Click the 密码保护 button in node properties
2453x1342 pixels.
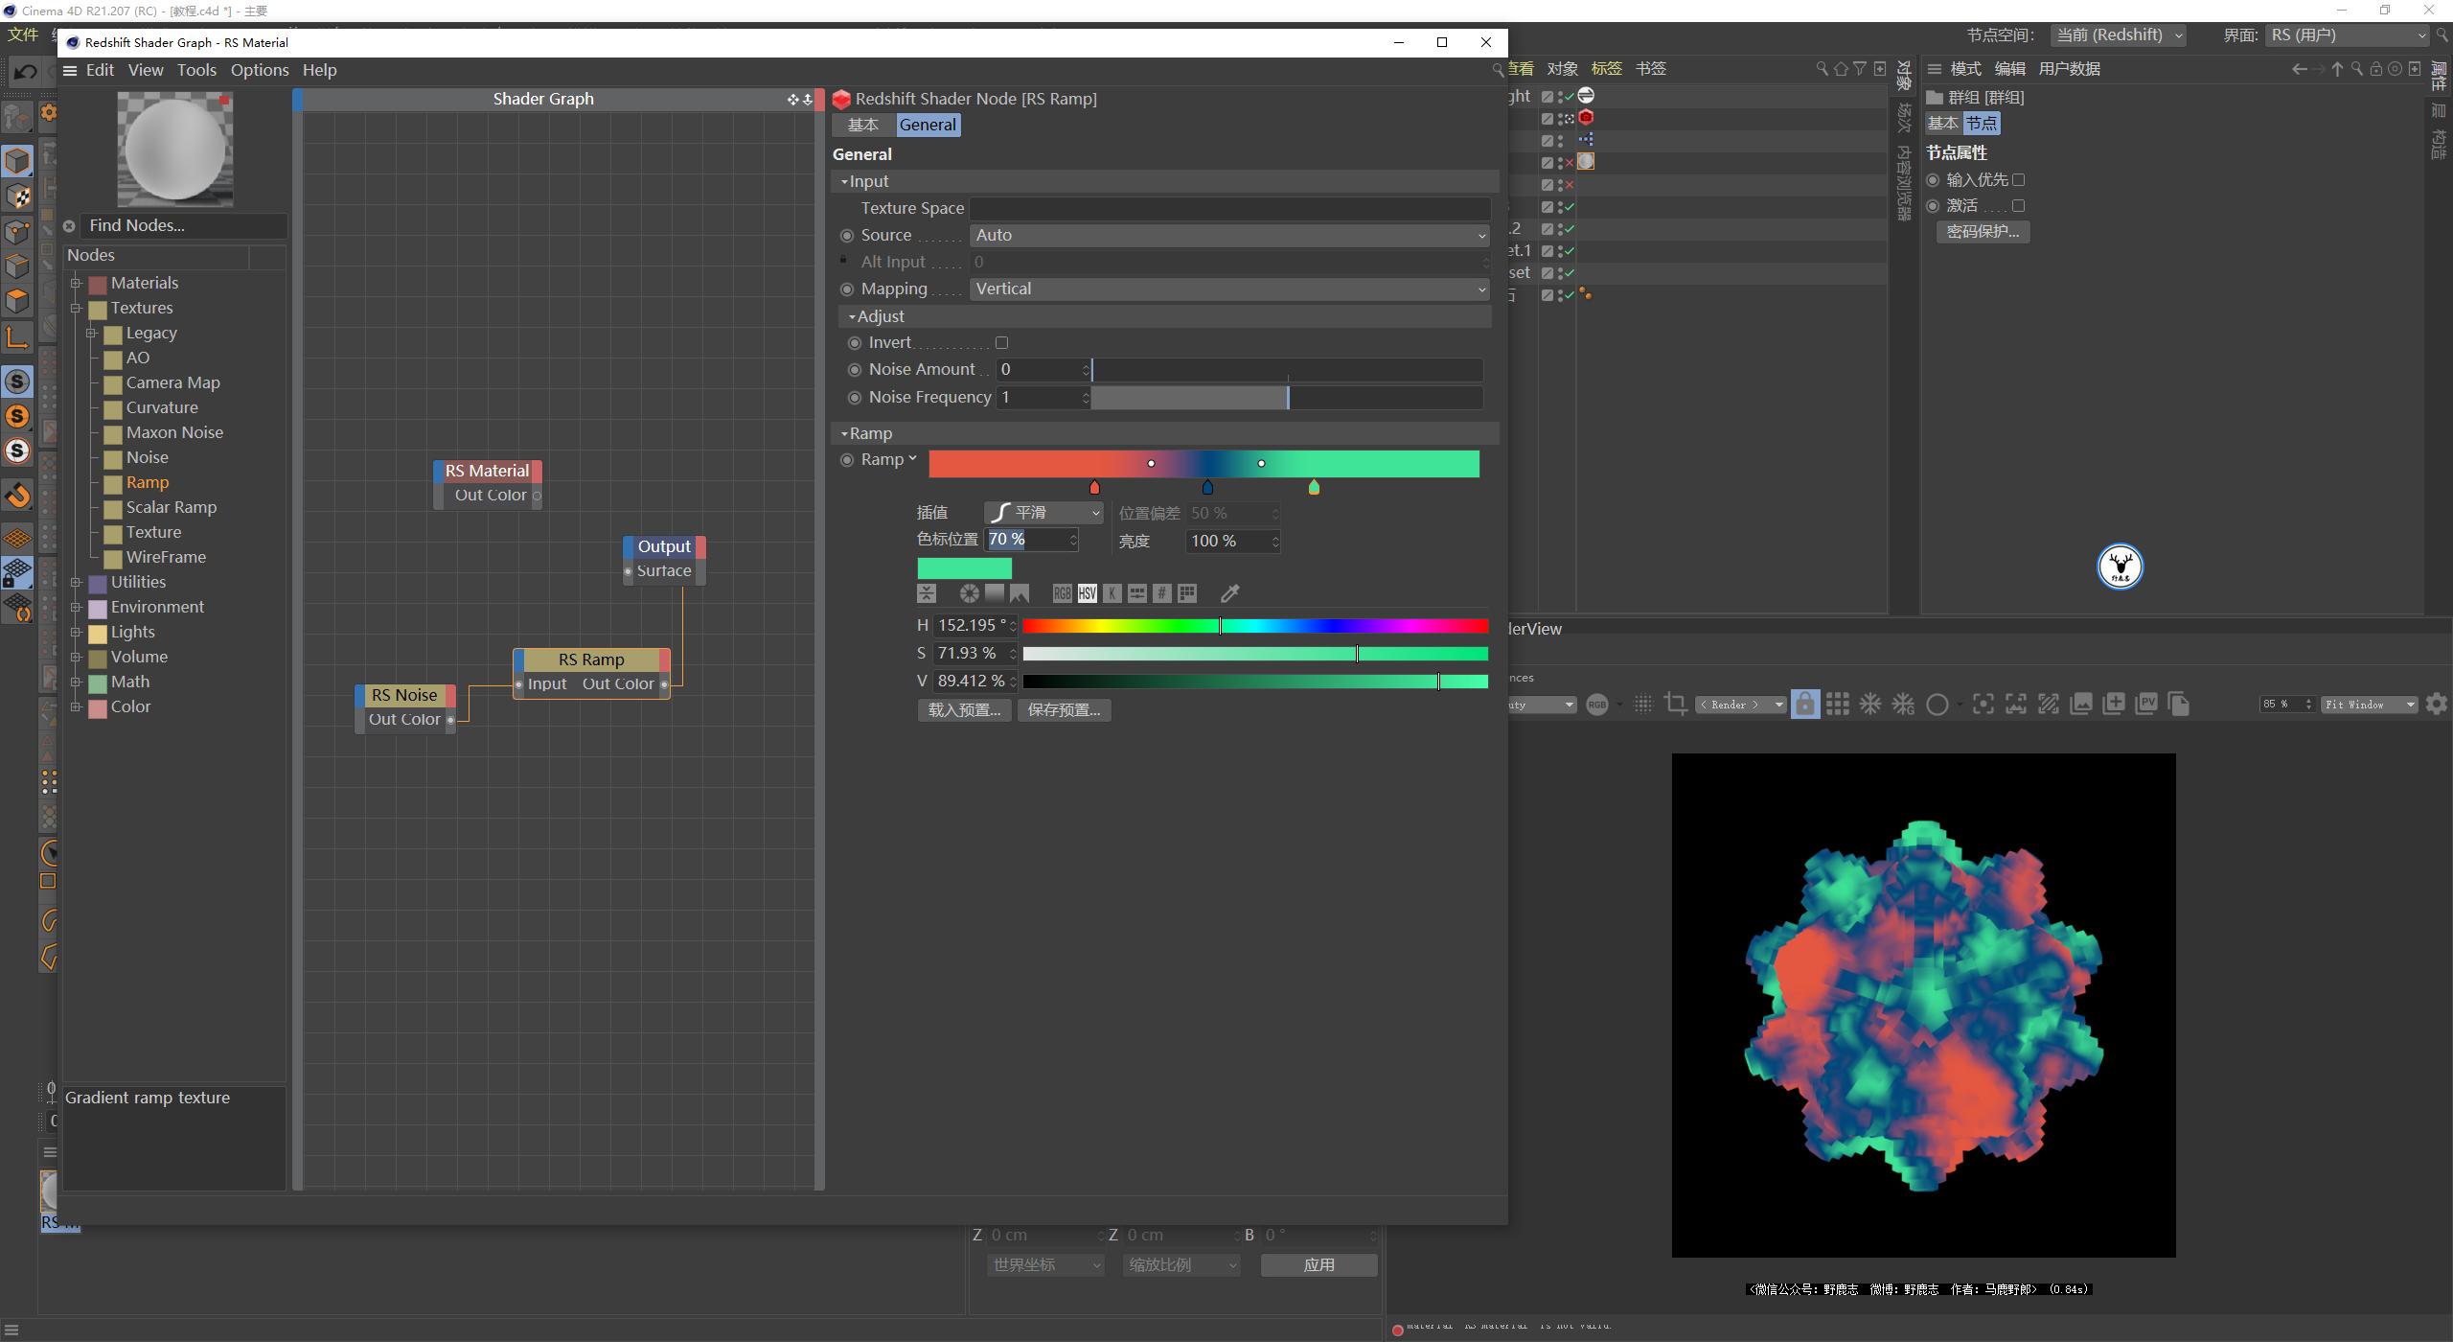point(1983,231)
